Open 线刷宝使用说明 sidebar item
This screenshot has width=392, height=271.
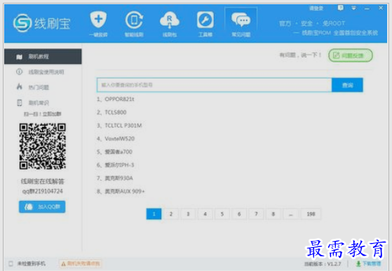(x=46, y=72)
